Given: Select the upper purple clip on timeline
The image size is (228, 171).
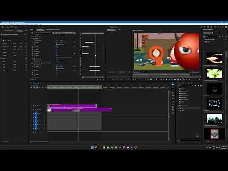Looking at the screenshot, I should coord(72,106).
